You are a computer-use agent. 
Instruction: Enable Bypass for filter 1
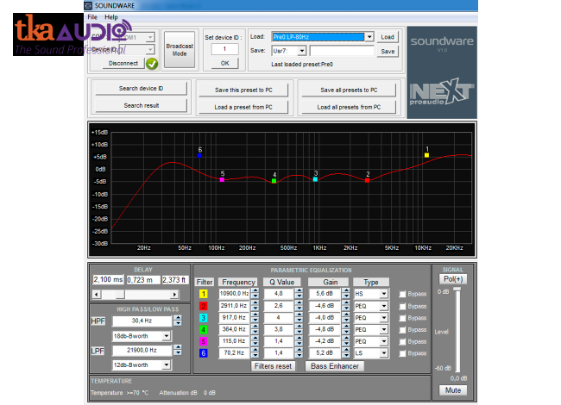[403, 294]
